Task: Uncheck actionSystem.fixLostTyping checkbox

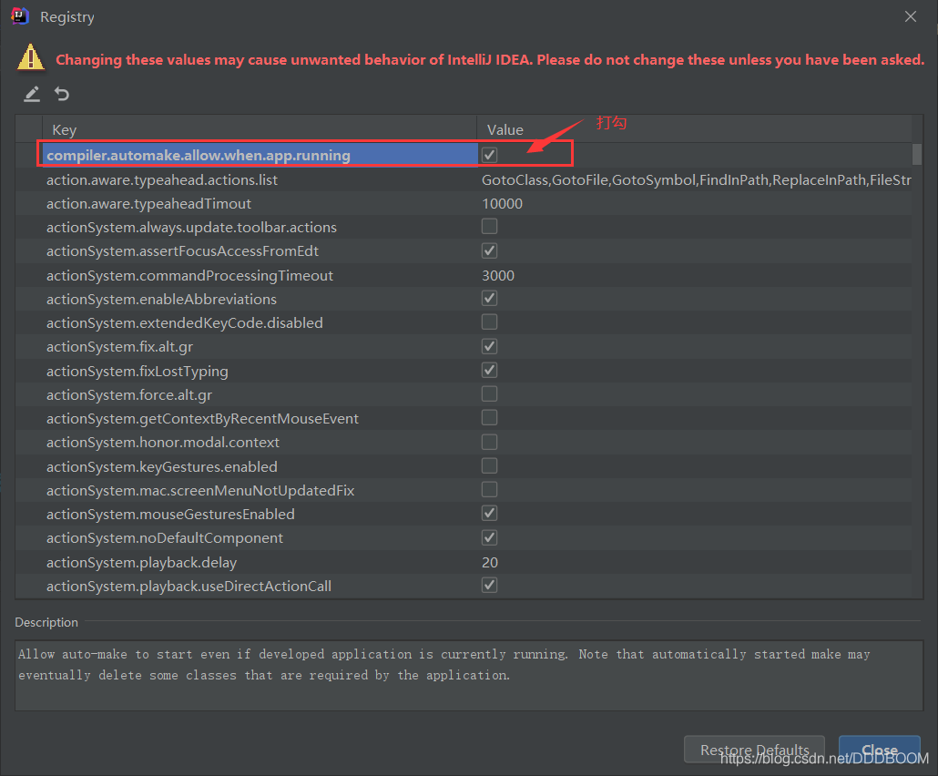Action: click(489, 371)
